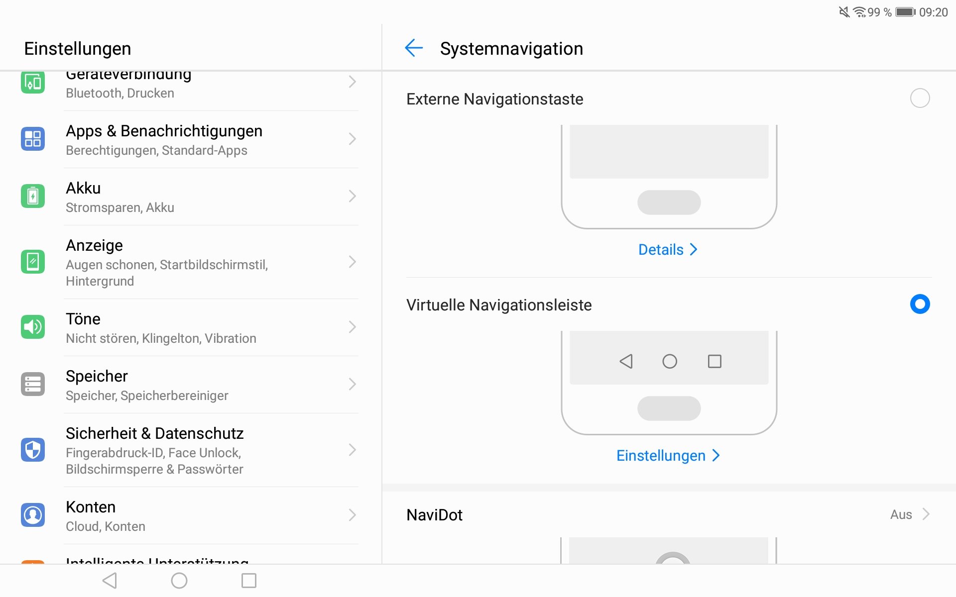
Task: Select Virtuelle Navigationsleiste radio button
Action: pyautogui.click(x=920, y=304)
